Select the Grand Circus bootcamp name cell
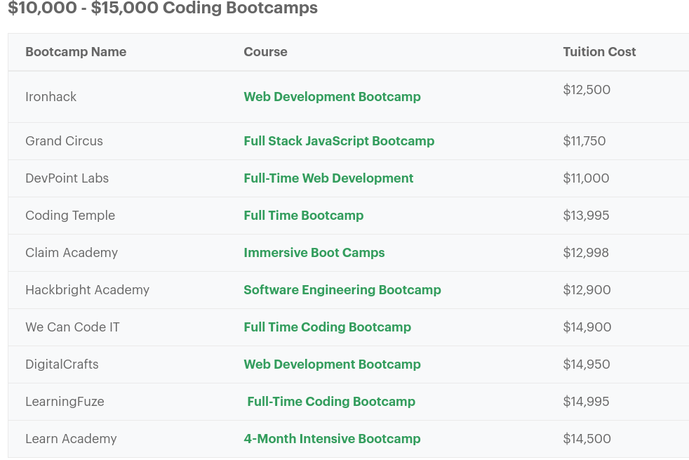Viewport: 689px width, 460px height. [64, 141]
